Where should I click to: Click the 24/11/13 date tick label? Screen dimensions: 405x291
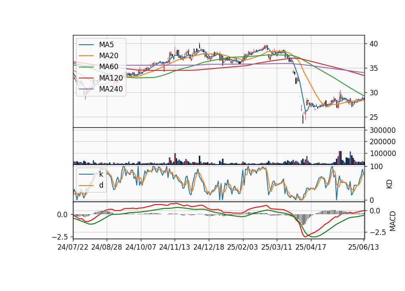click(175, 247)
